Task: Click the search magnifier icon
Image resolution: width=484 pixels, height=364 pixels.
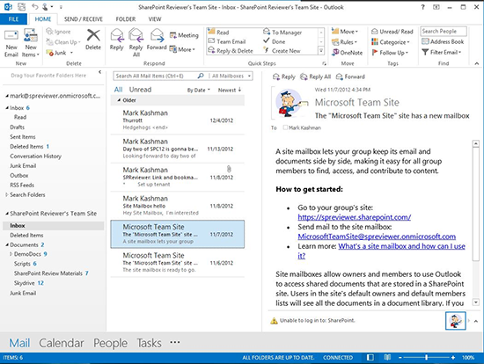Action: (201, 76)
